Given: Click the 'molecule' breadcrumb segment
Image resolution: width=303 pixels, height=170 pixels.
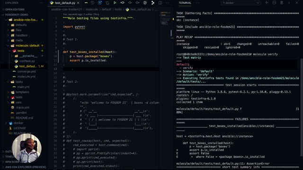Looking at the screenshot, I should (x=92, y=9).
